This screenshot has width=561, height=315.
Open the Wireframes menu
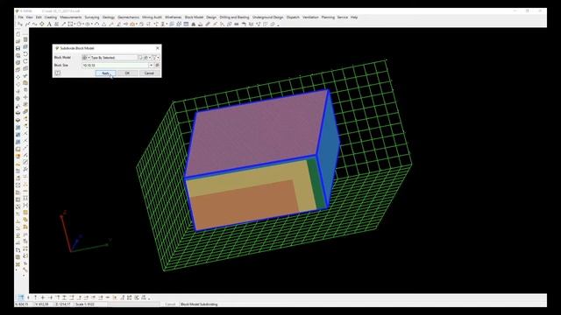(x=174, y=17)
